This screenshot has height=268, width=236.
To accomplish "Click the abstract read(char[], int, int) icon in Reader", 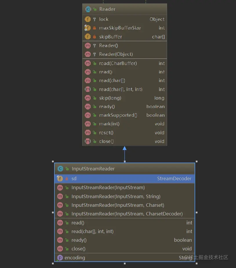I will pos(88,89).
